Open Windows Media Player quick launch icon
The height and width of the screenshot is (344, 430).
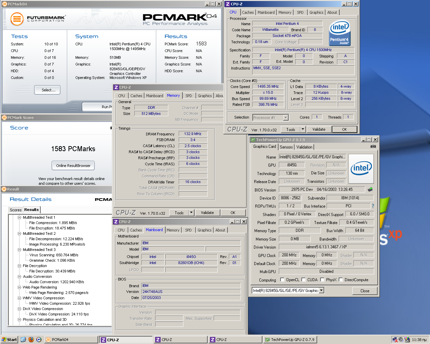click(x=39, y=340)
